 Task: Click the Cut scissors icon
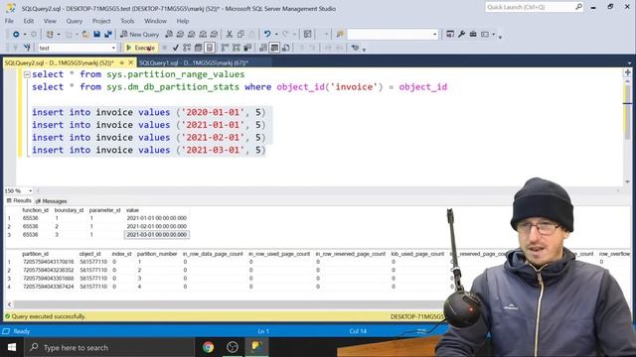[230, 35]
